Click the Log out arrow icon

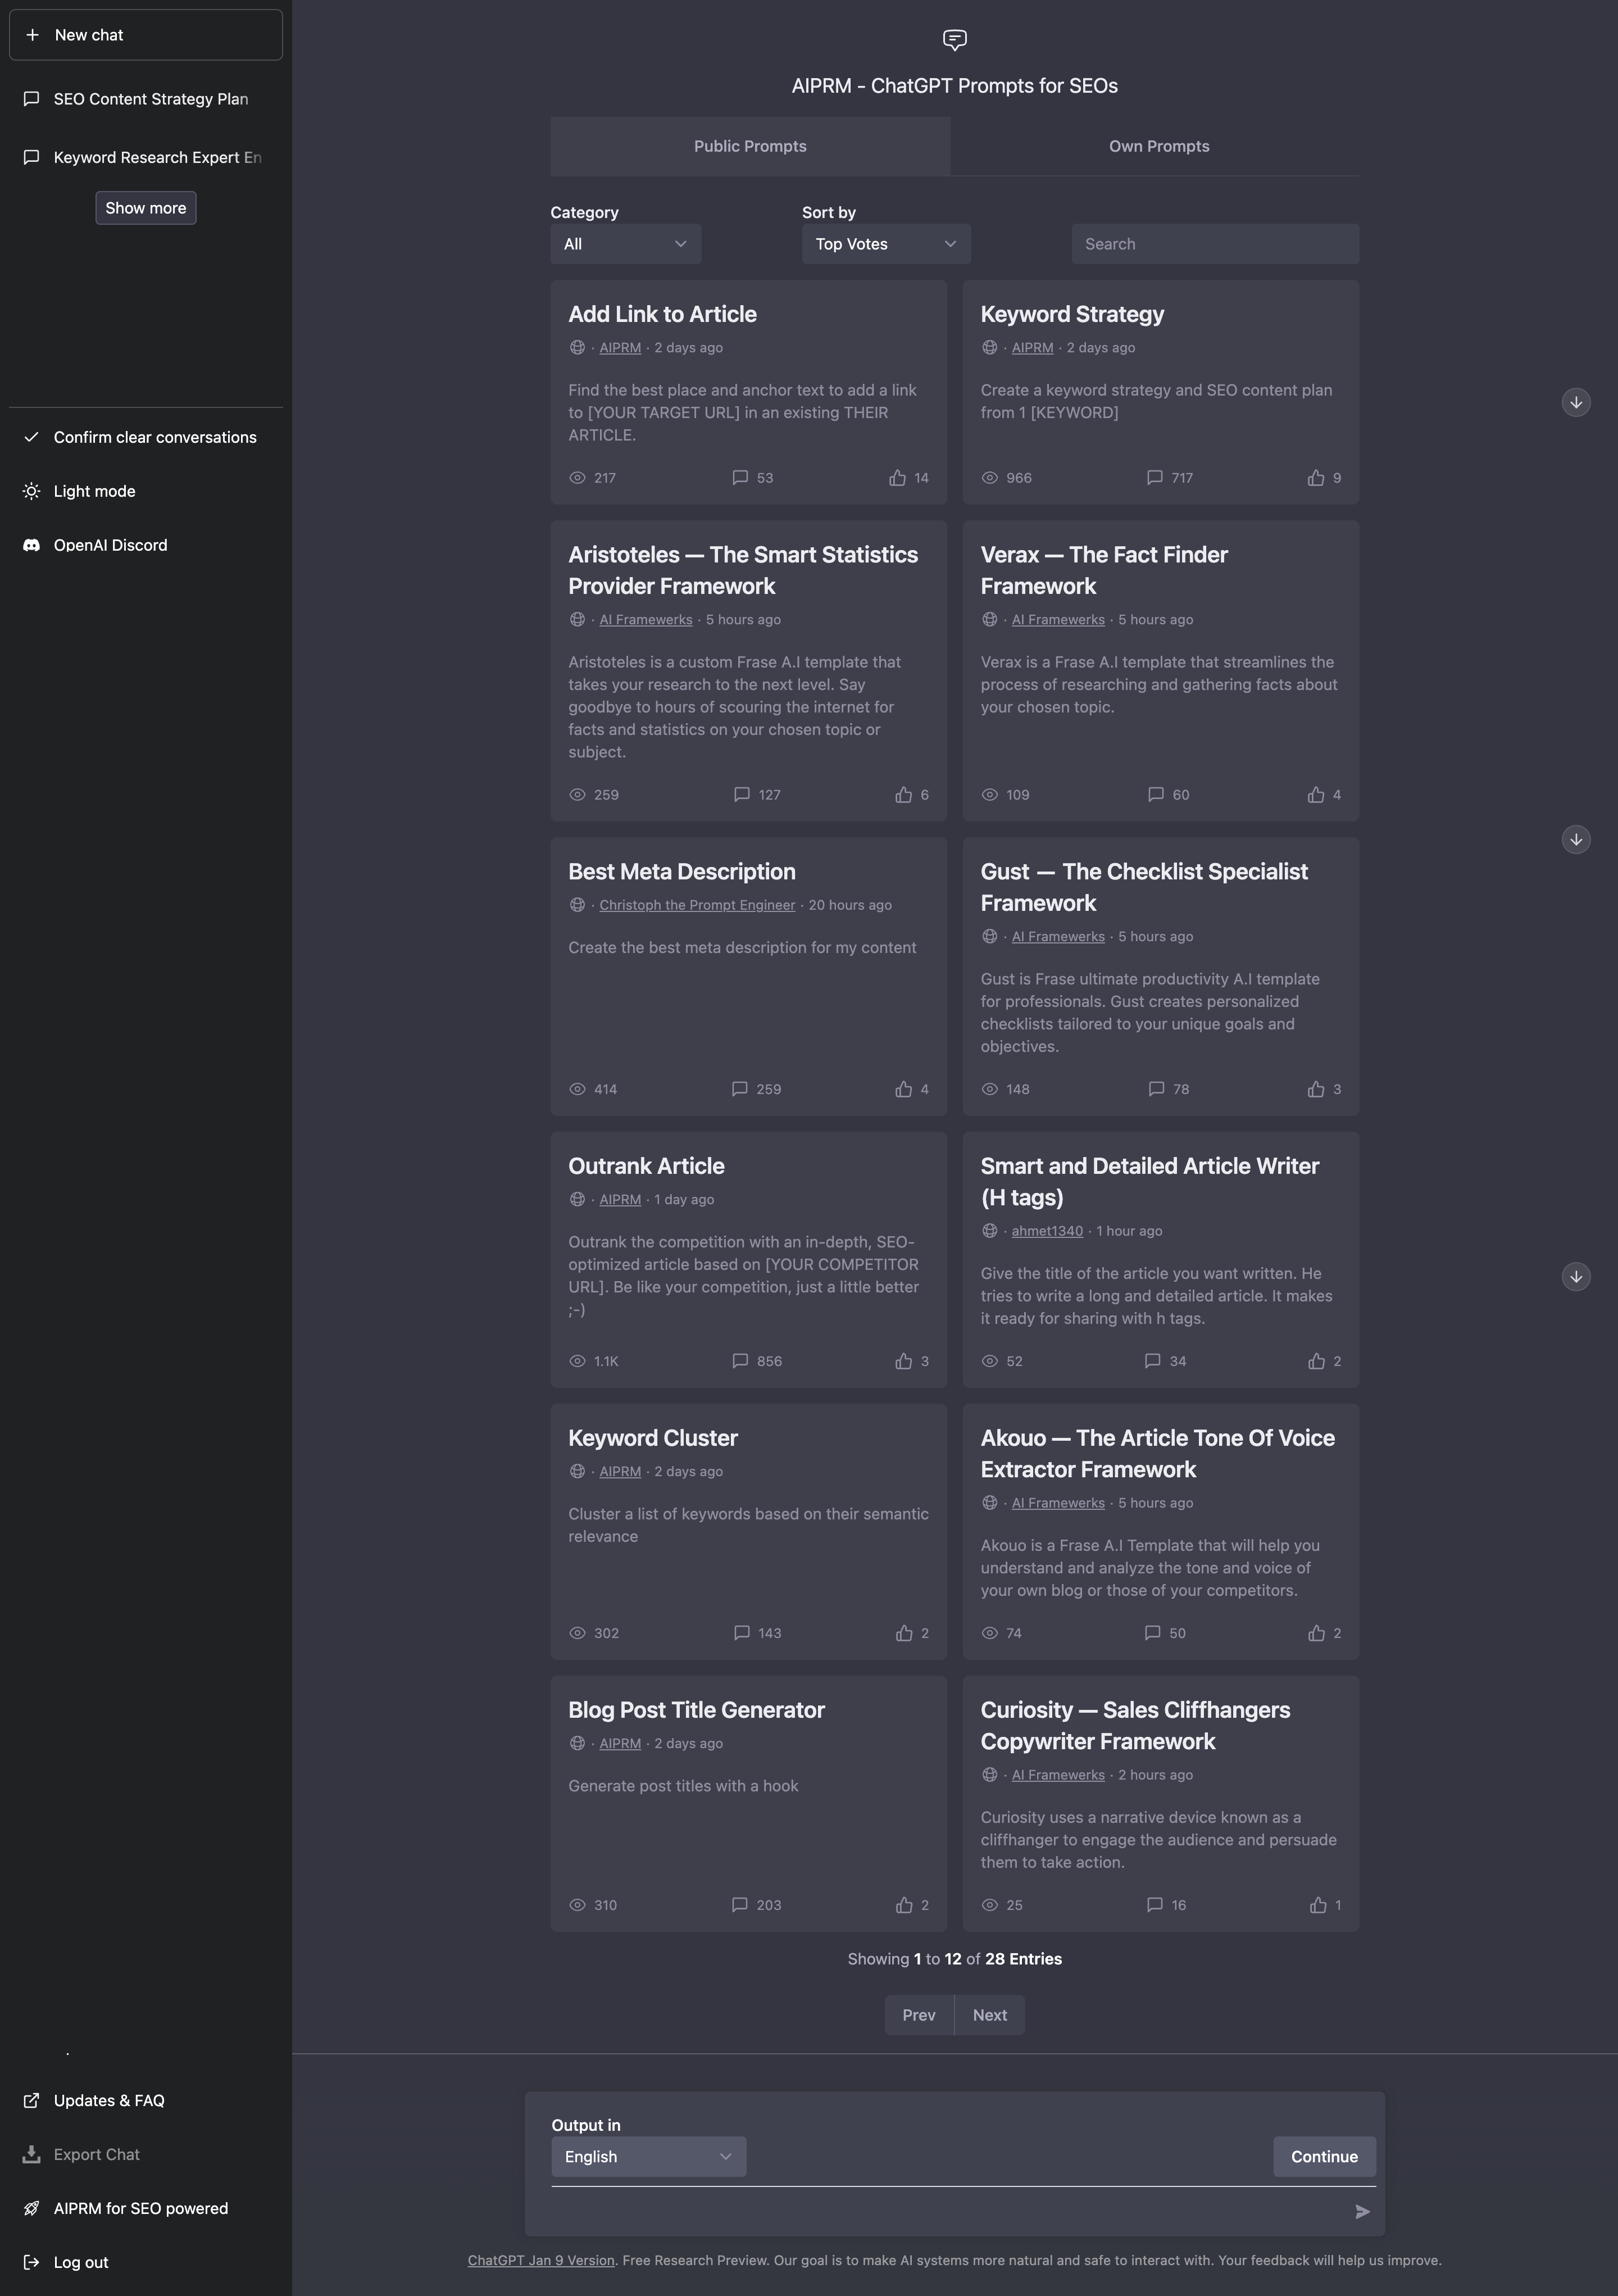(x=32, y=2262)
